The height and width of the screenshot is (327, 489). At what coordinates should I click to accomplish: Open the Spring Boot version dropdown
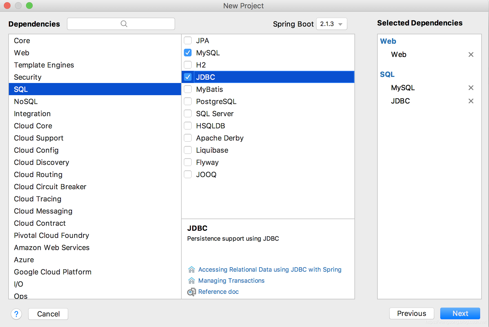pos(331,24)
